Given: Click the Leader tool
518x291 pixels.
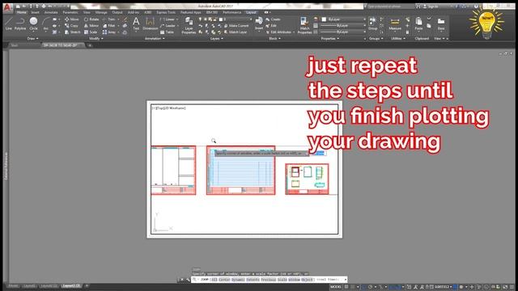Looking at the screenshot, I should (x=168, y=26).
